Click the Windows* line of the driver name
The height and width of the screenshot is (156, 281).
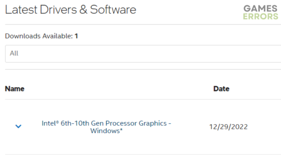point(106,131)
